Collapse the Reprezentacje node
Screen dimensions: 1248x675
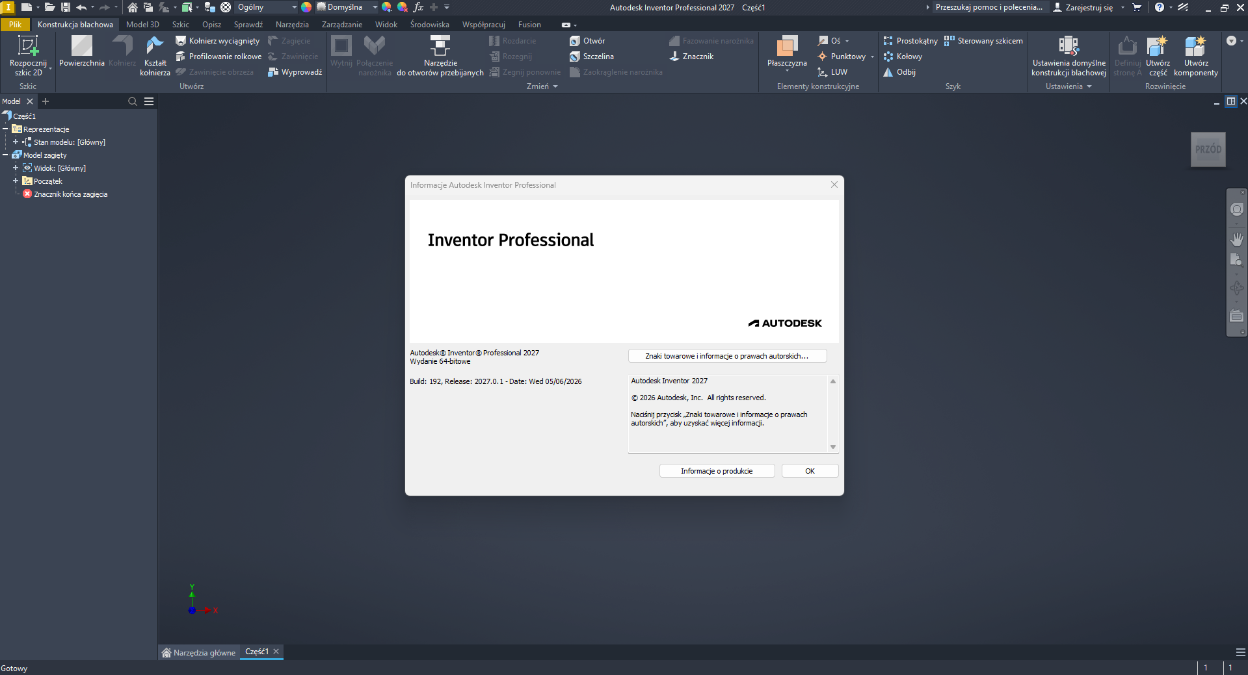[x=5, y=129]
